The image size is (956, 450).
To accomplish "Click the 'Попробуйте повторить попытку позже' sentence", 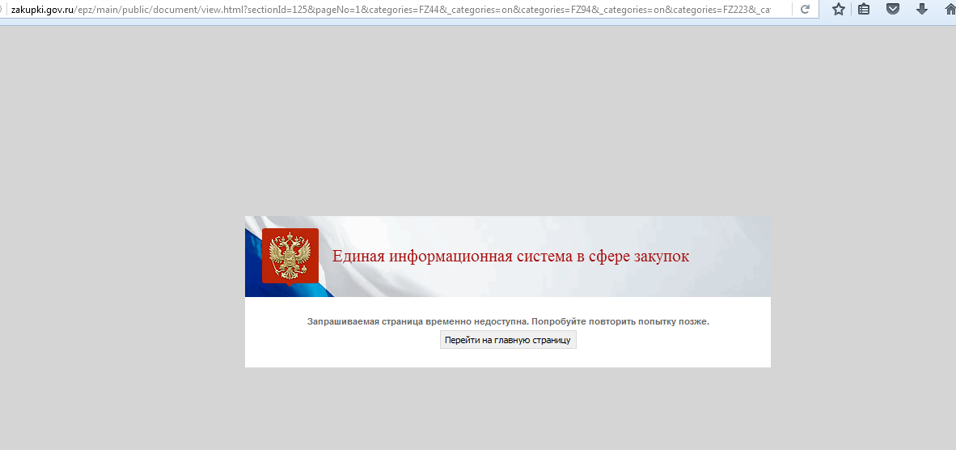I will point(620,322).
